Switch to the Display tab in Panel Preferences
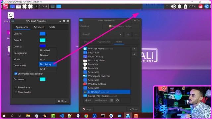 tap(88, 42)
